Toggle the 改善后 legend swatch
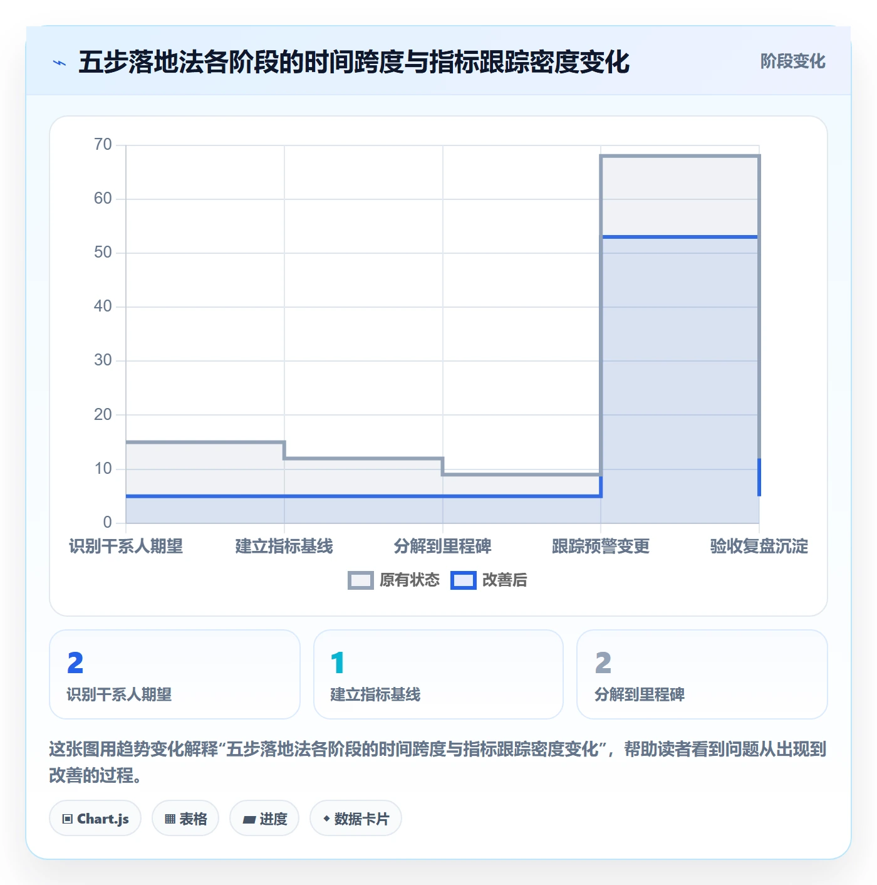 464,580
